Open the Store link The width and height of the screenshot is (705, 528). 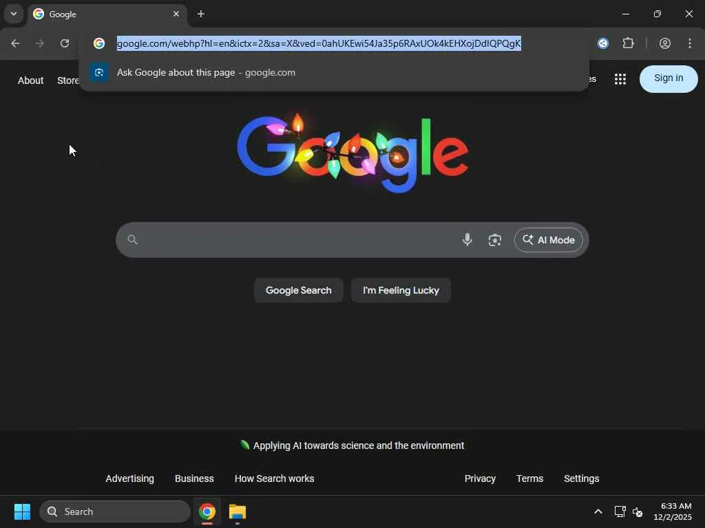[67, 80]
